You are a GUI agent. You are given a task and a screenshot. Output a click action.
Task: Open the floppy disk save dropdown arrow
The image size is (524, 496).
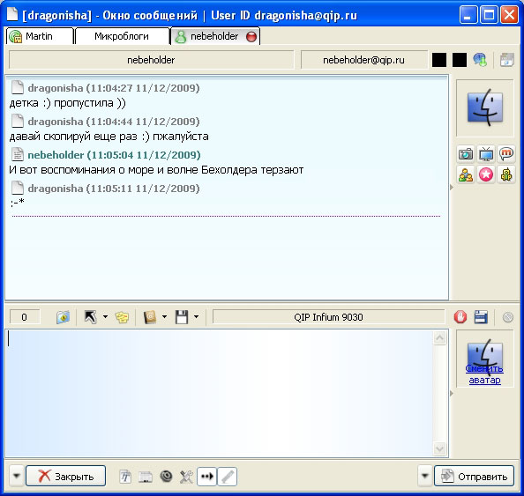[x=197, y=317]
